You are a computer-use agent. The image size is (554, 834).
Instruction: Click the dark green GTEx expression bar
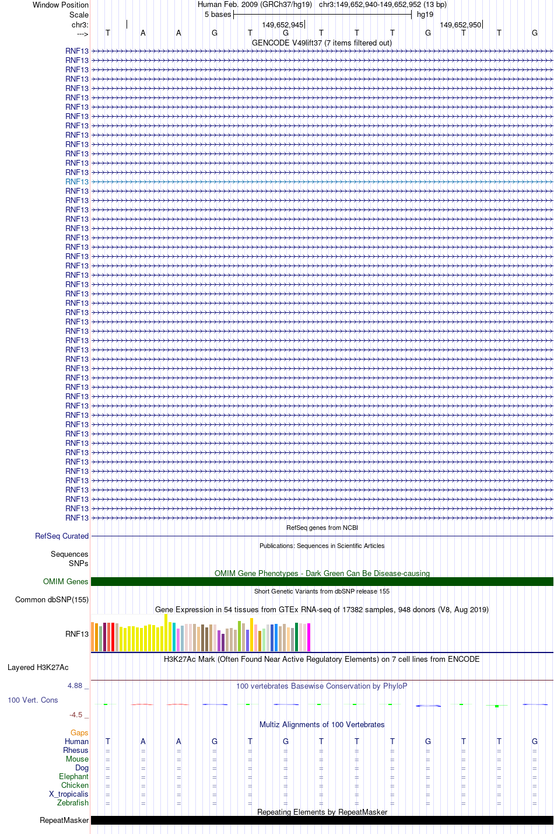pos(296,637)
